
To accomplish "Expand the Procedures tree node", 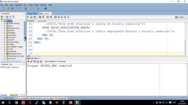I will coord(5,35).
